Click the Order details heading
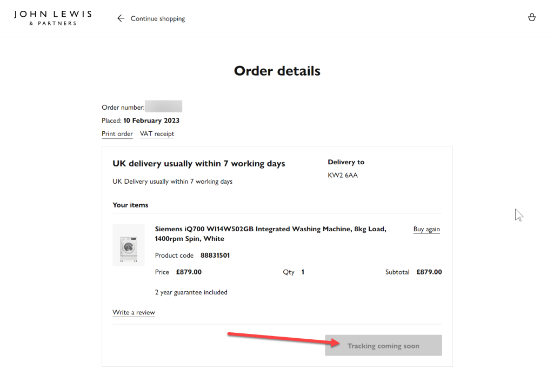This screenshot has width=553, height=369. coord(277,71)
